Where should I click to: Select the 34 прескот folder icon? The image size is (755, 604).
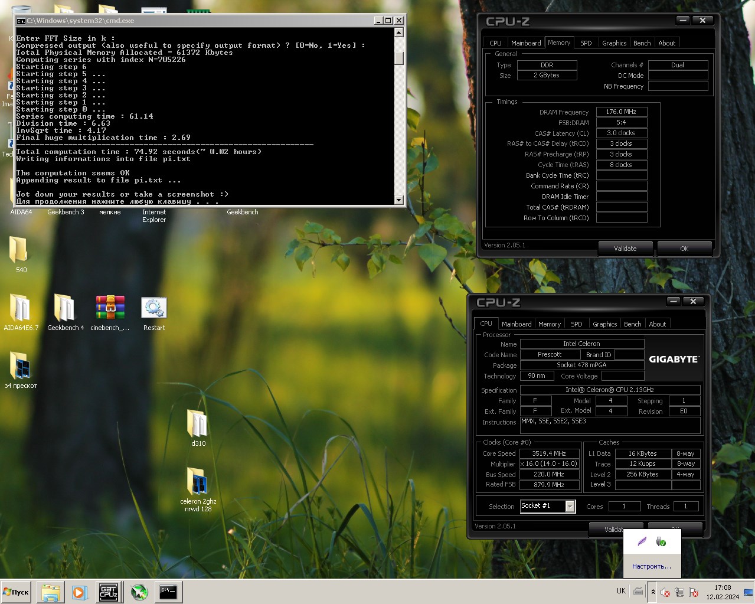[21, 367]
